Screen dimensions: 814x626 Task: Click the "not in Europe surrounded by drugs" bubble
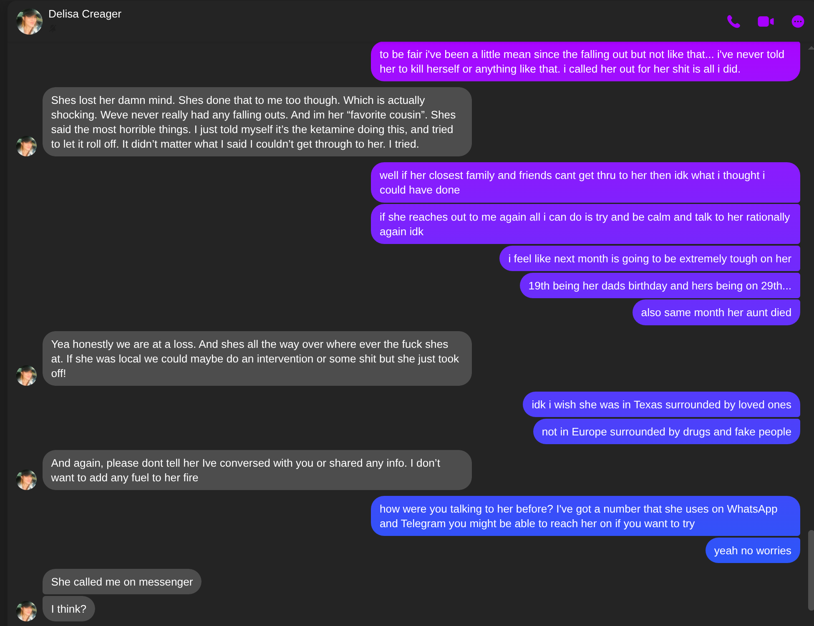point(666,432)
